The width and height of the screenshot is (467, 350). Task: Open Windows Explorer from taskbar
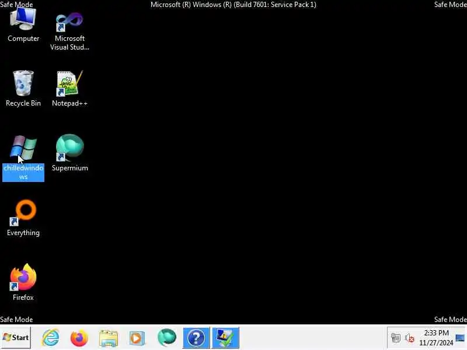109,338
